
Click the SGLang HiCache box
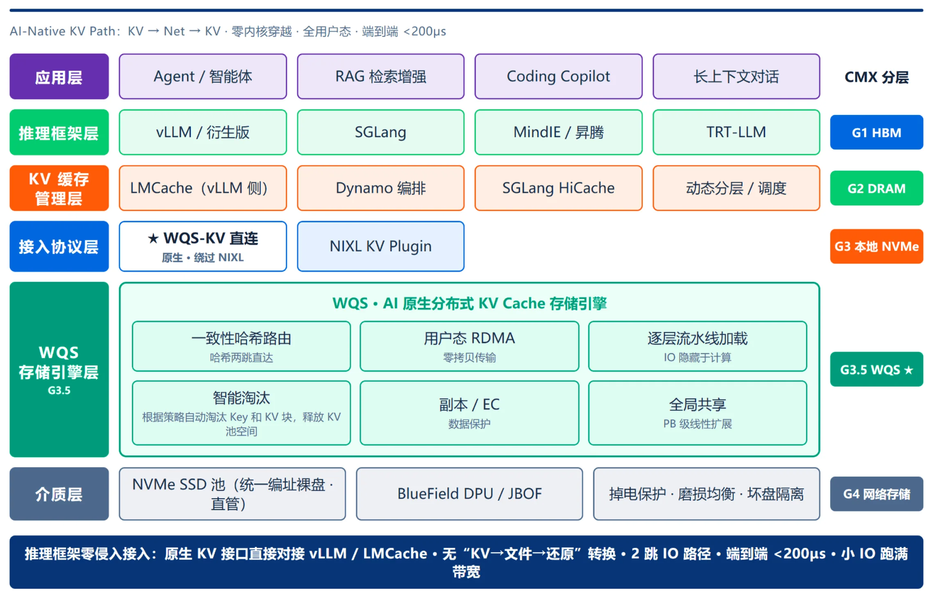click(x=558, y=188)
